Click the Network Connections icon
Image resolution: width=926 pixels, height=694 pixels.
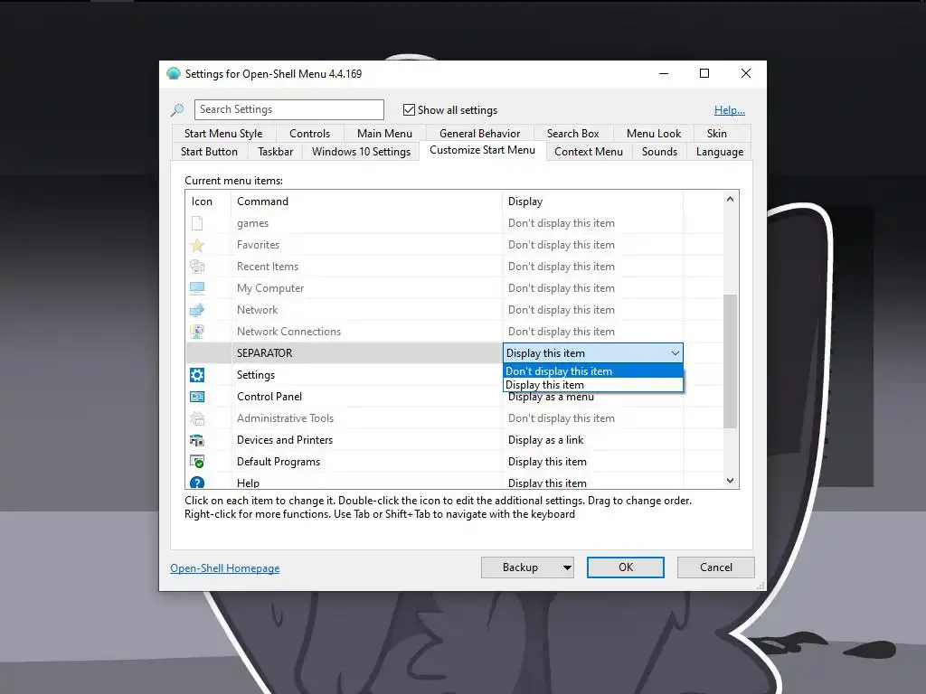click(x=197, y=332)
